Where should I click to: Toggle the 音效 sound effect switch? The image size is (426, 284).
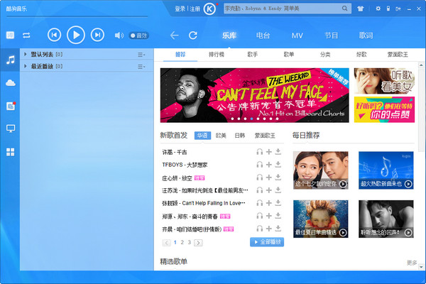click(139, 35)
